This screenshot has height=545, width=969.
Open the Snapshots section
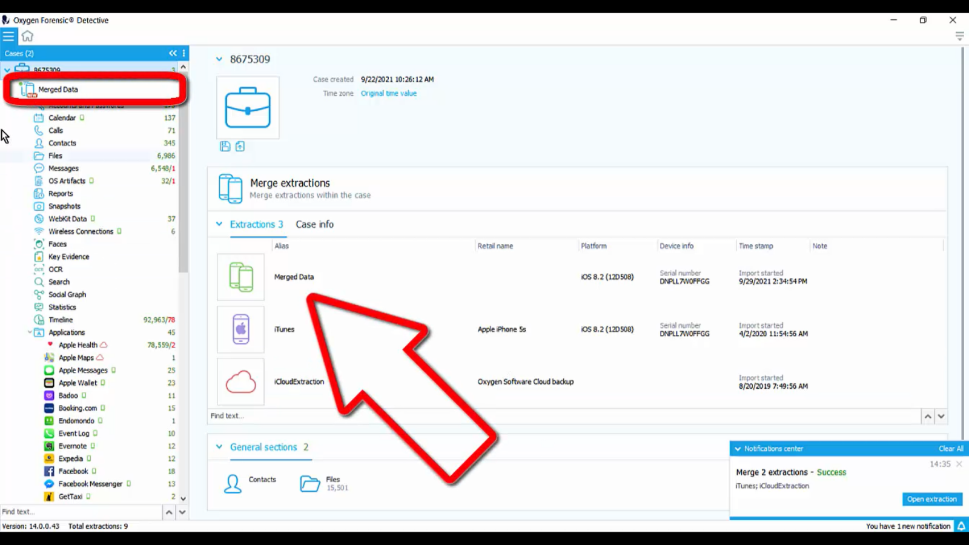click(x=64, y=206)
